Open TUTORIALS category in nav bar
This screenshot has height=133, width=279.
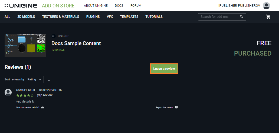[154, 17]
